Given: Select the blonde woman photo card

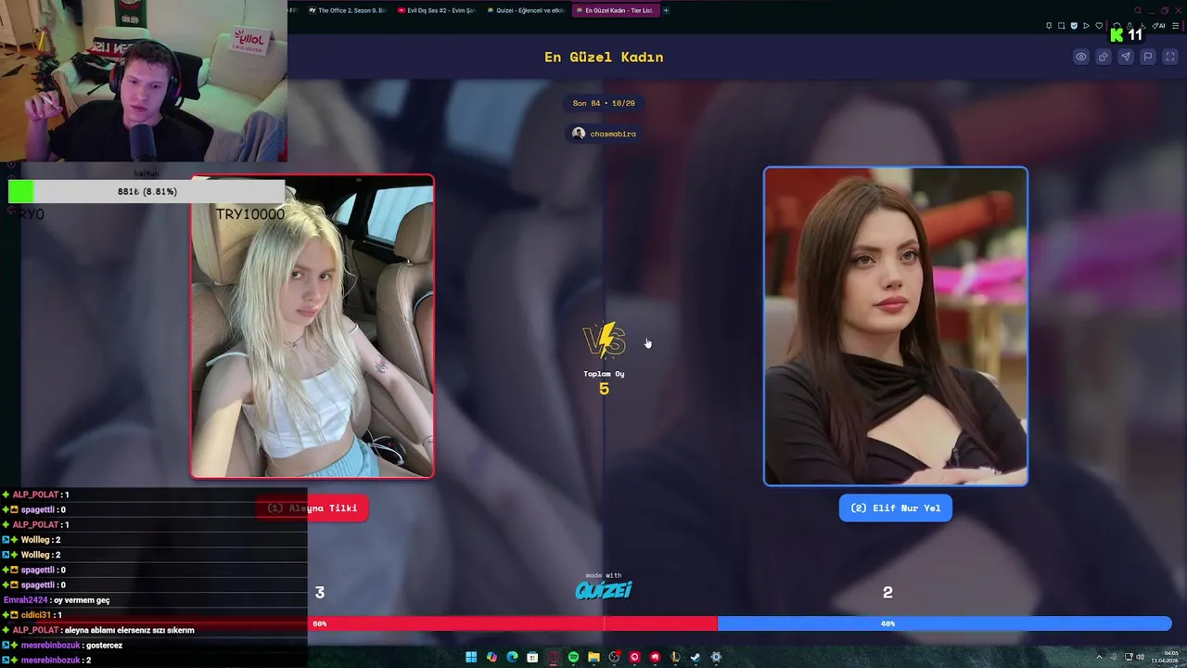Looking at the screenshot, I should coord(313,327).
